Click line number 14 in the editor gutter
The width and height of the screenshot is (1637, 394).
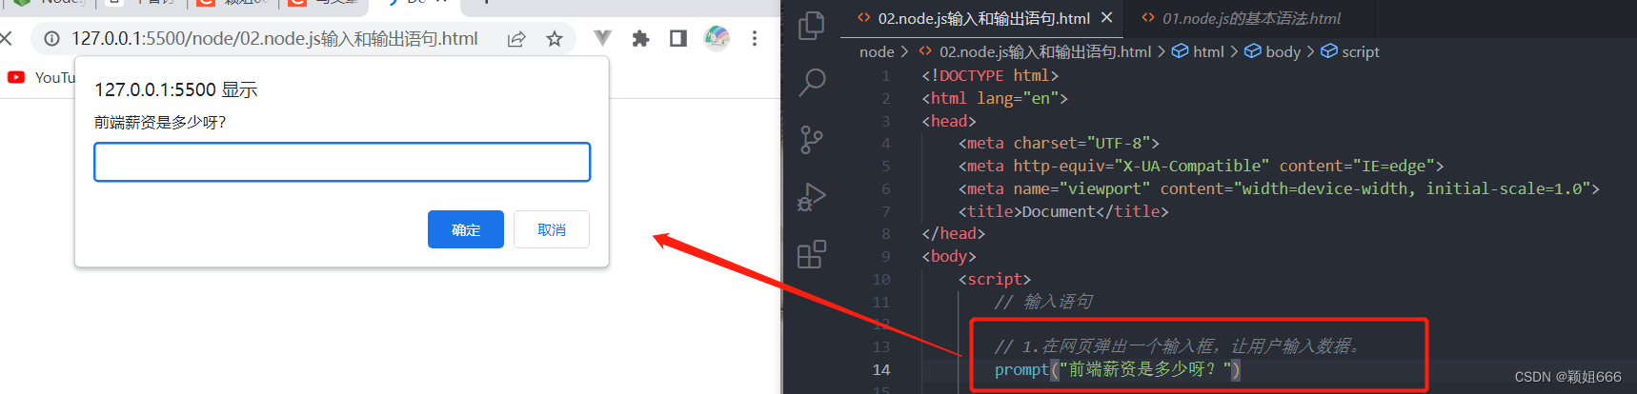point(881,370)
